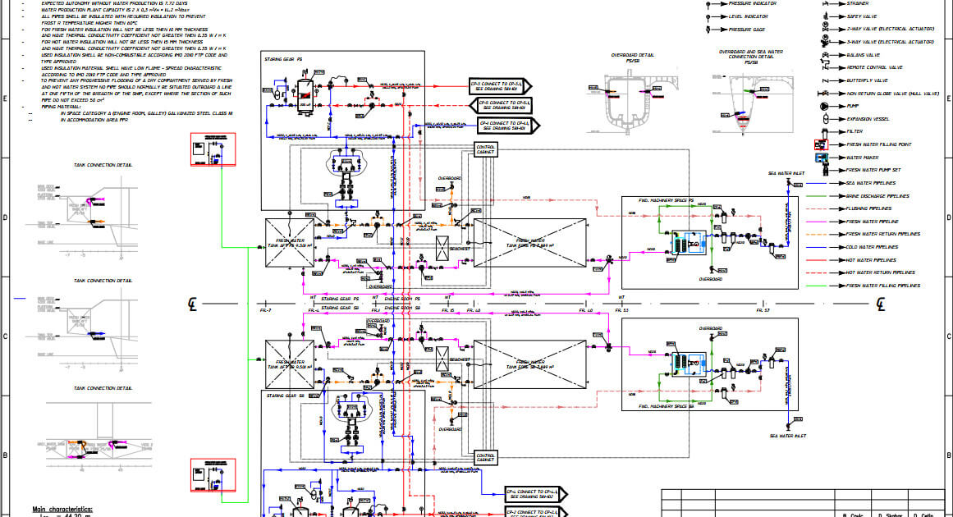
Task: Click the Fresh Water Filling Point legend icon
Action: point(822,144)
